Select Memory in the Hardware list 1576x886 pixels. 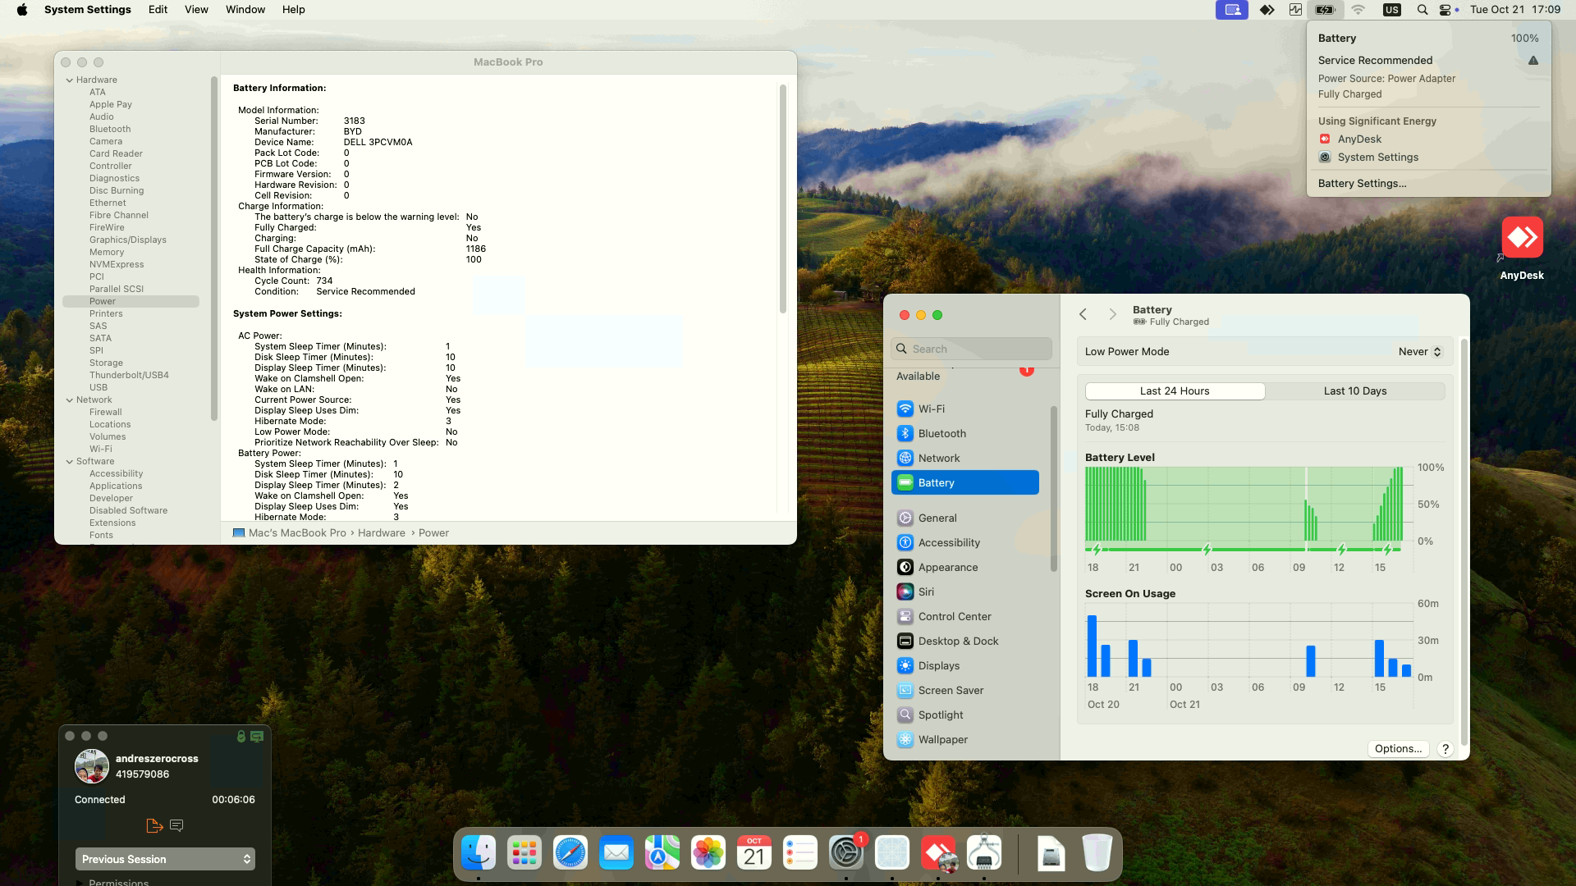point(107,252)
